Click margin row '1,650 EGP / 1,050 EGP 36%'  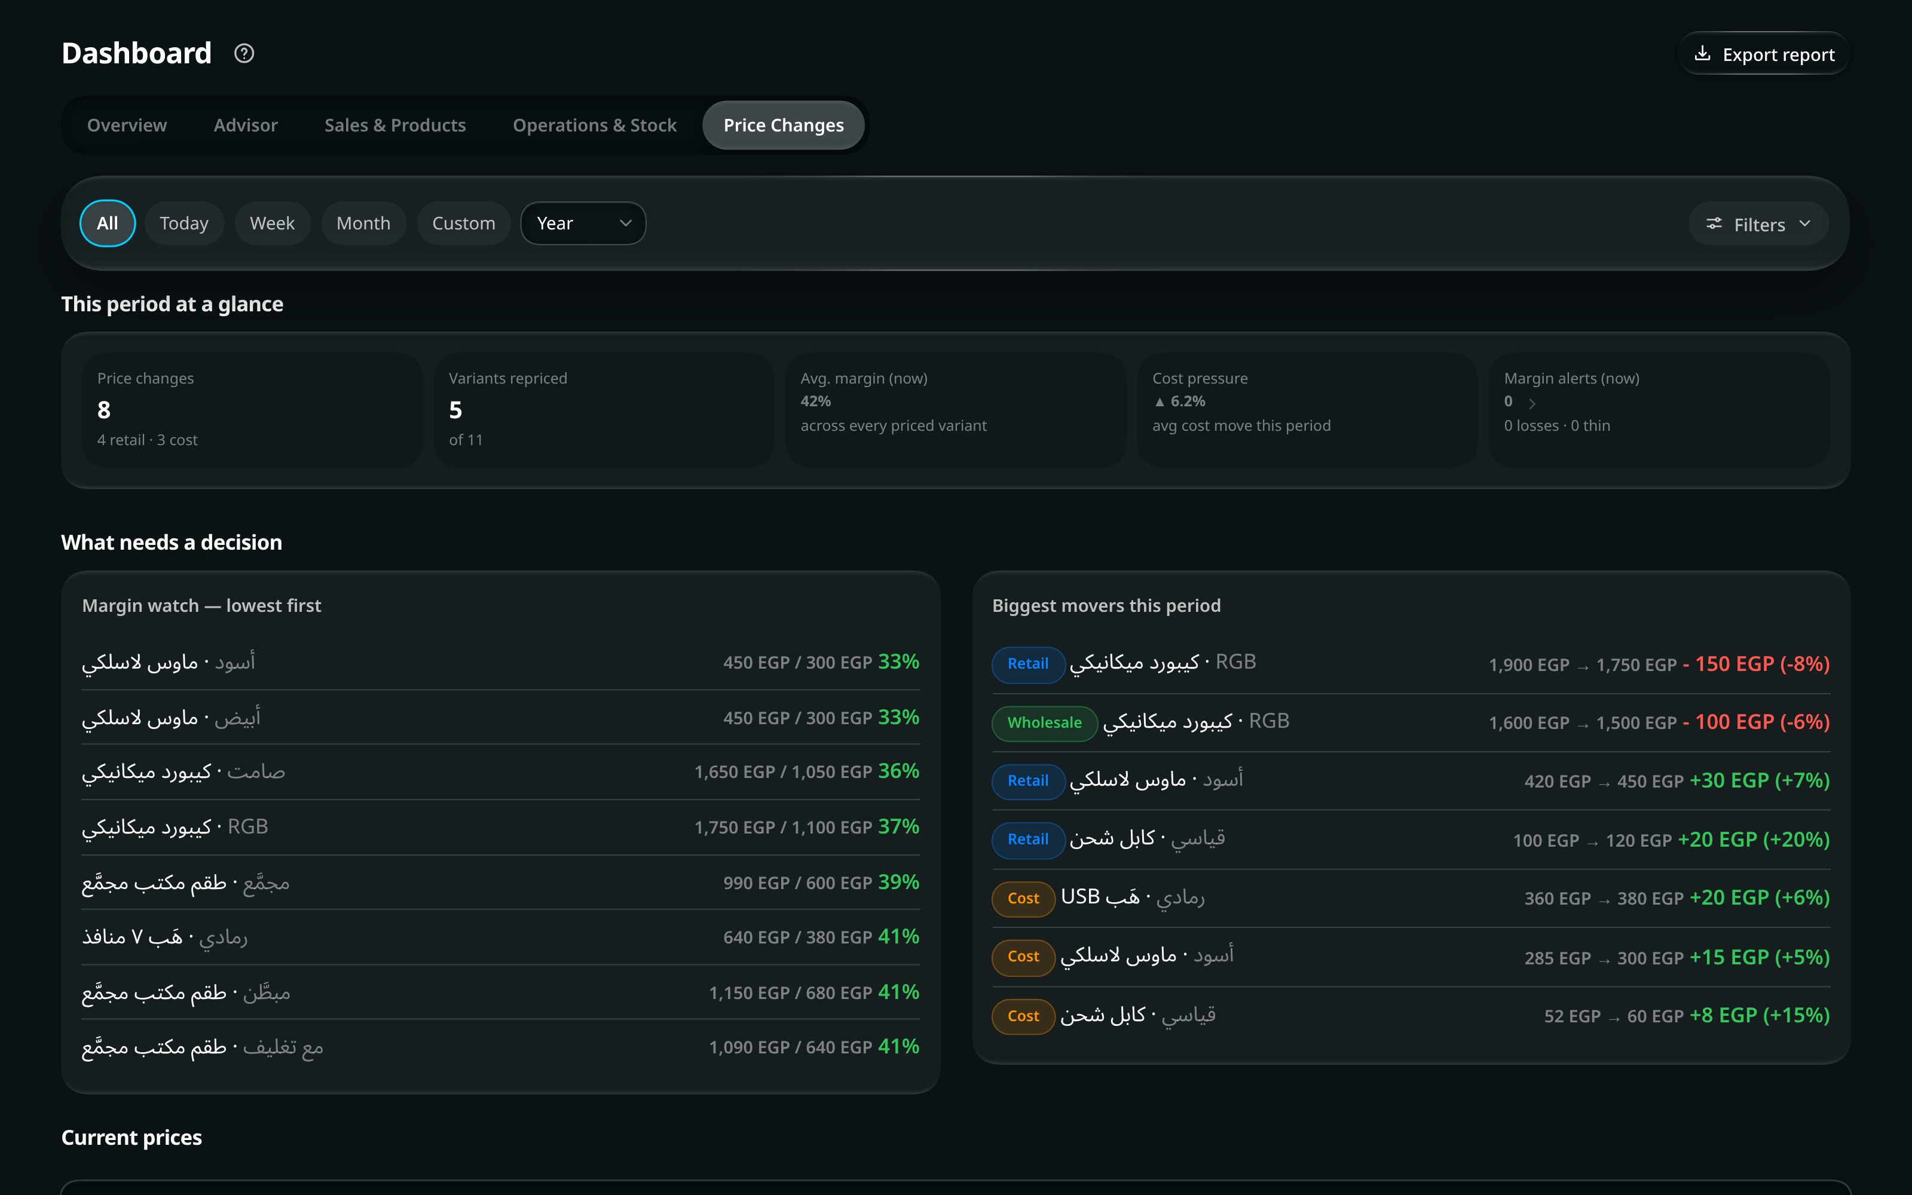[x=500, y=772]
